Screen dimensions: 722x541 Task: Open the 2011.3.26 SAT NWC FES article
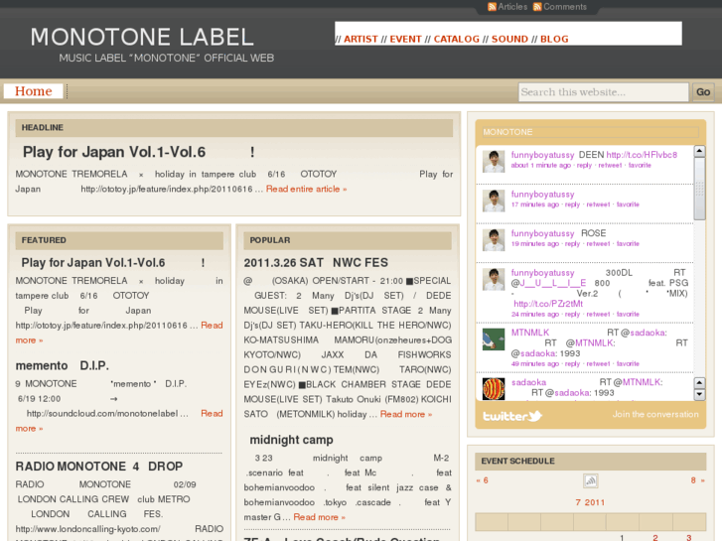click(x=316, y=262)
